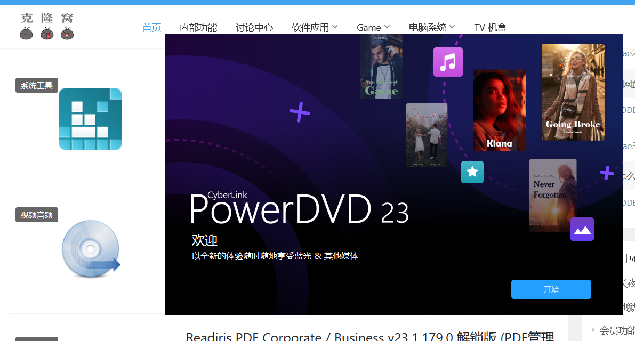
Task: Select the Never Forgotten cover thumbnail
Action: (553, 196)
